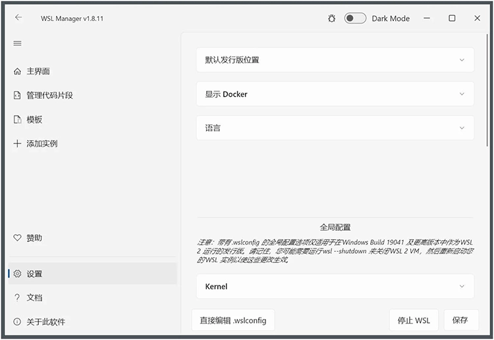The height and width of the screenshot is (340, 494).
Task: Click the heart icon beside 赞助
Action: pyautogui.click(x=18, y=238)
